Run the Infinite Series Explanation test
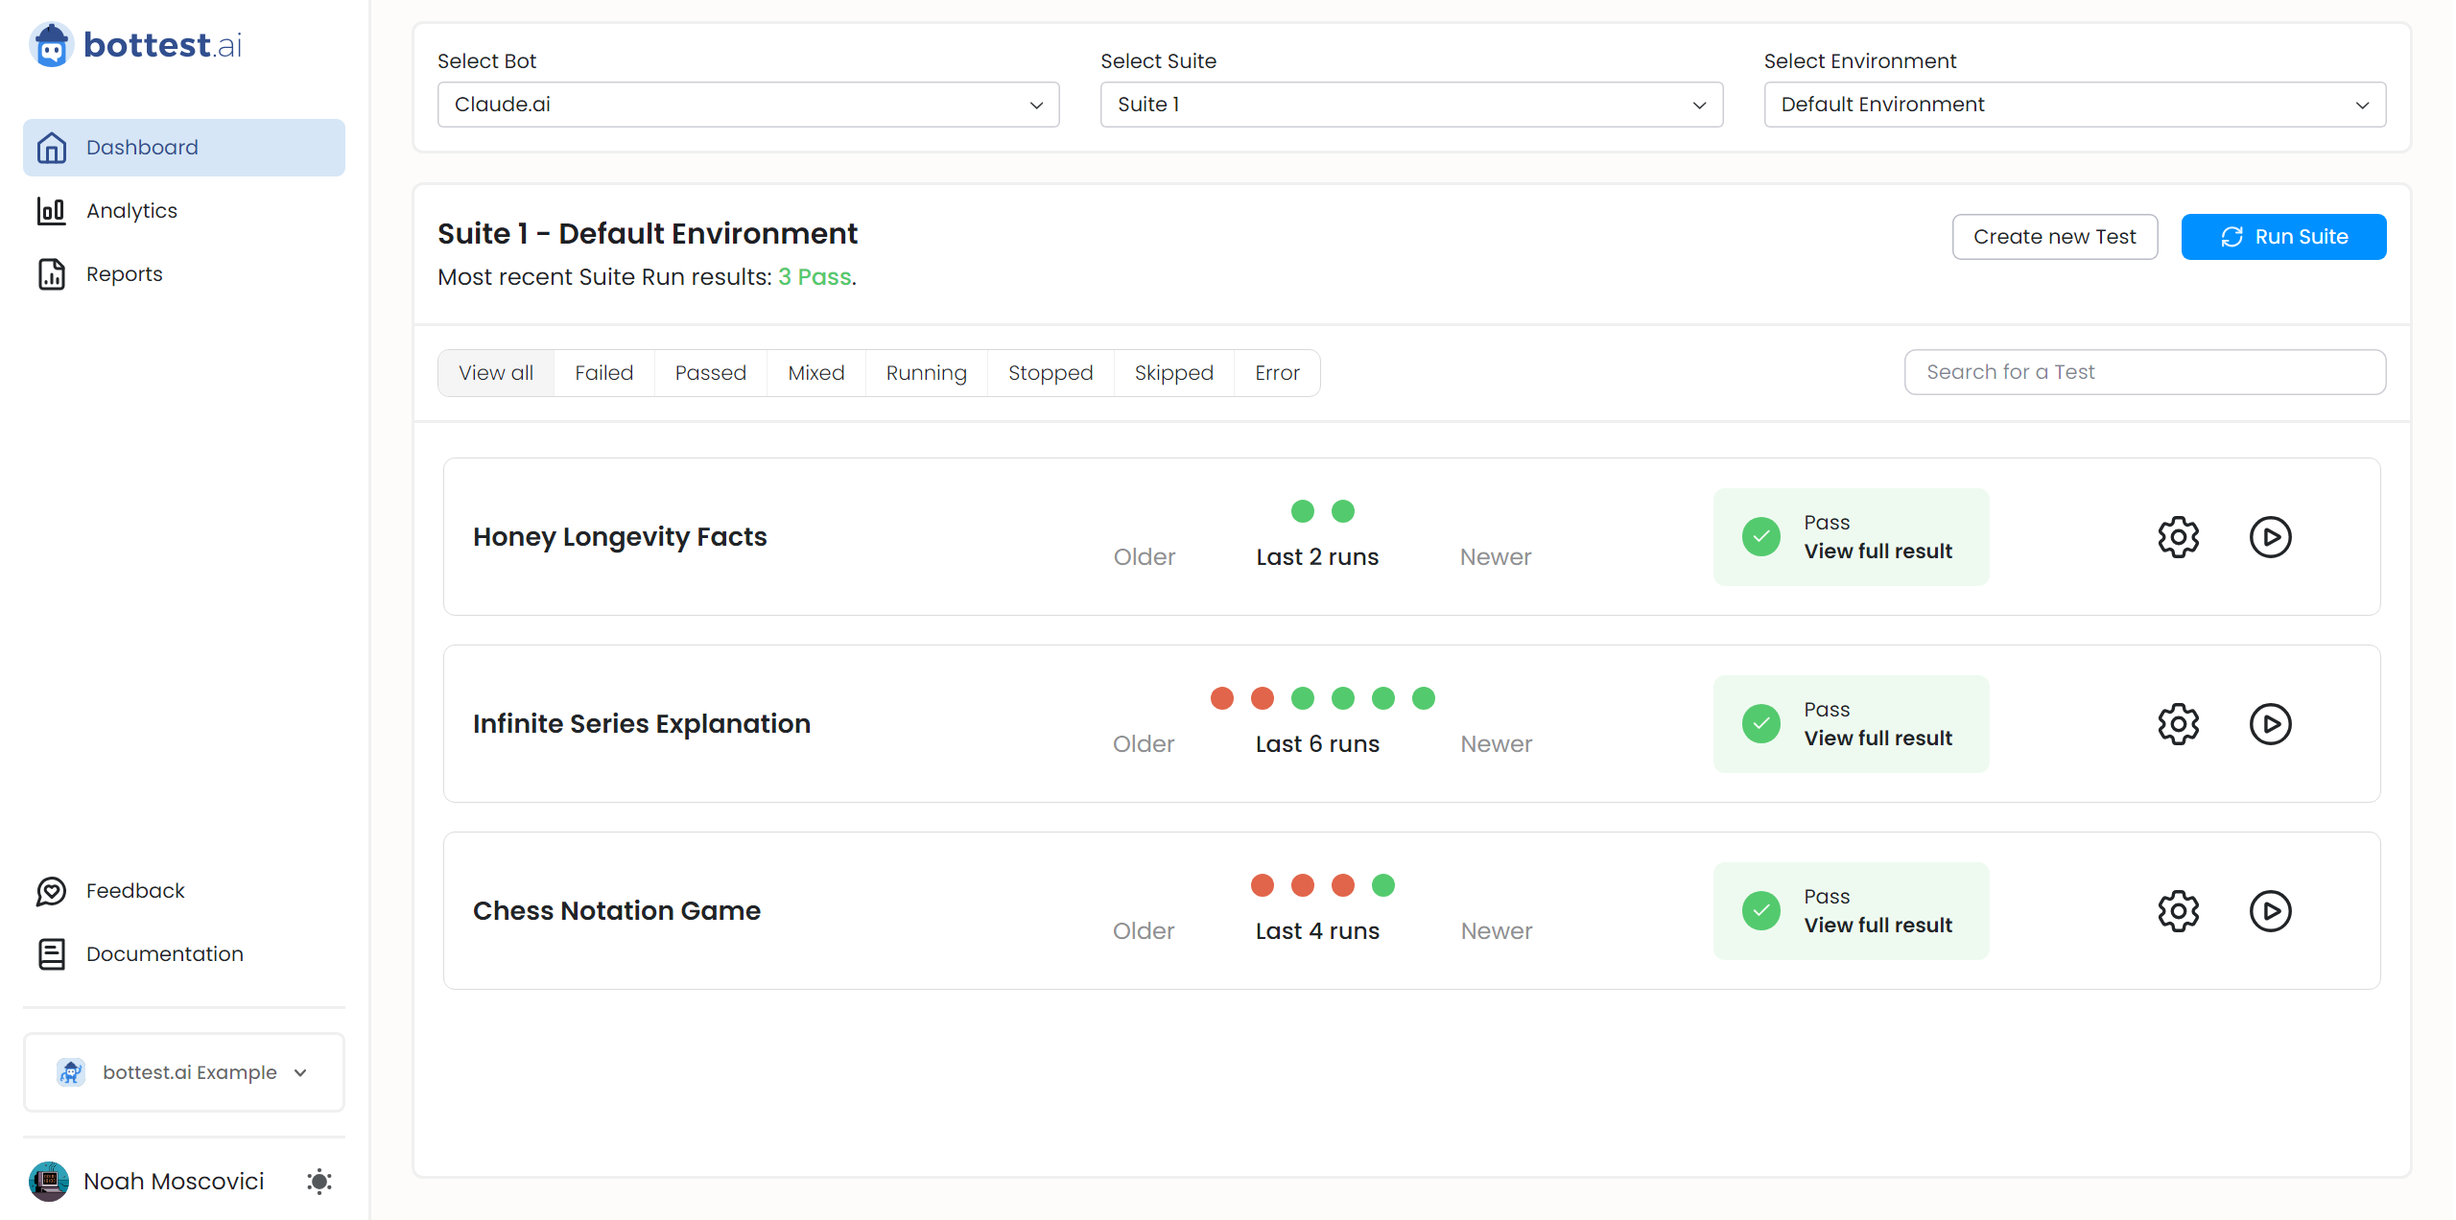Viewport: 2456px width, 1220px height. [x=2270, y=724]
